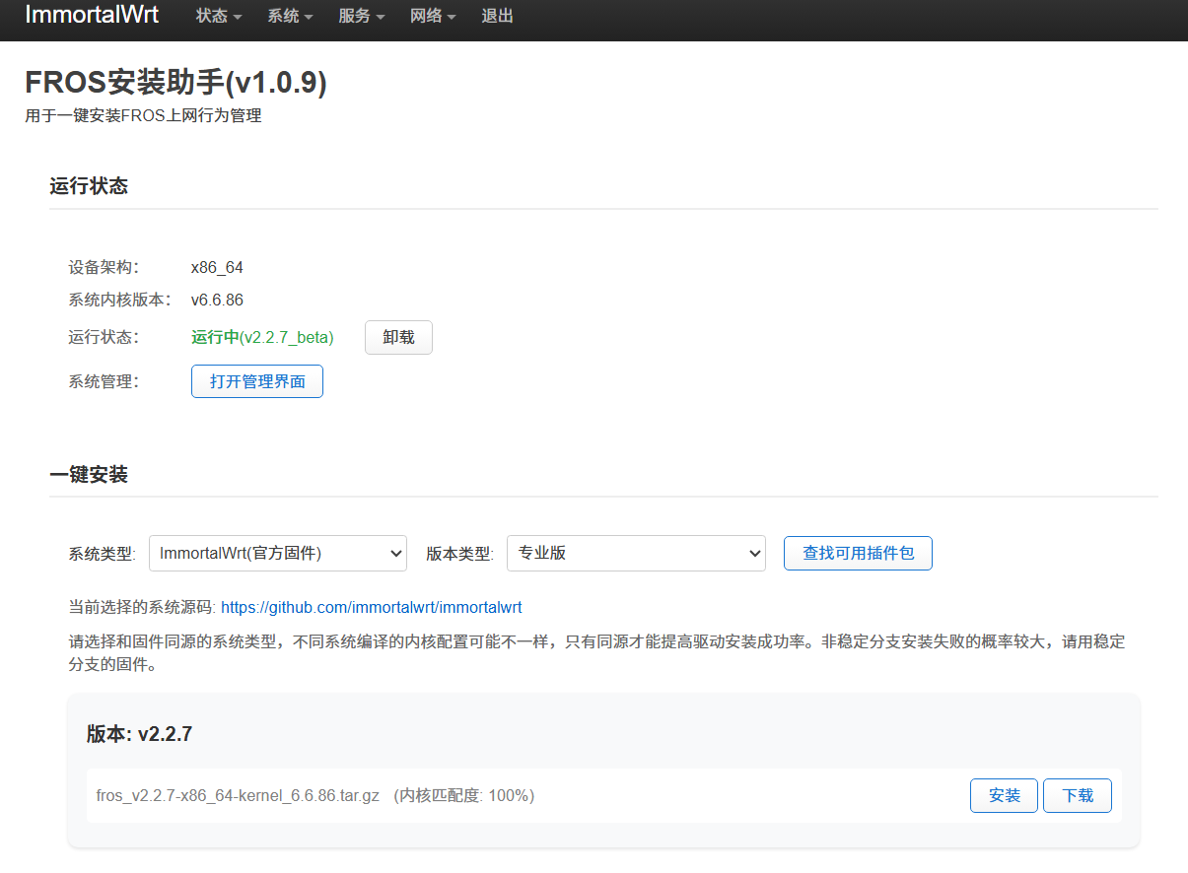Viewport: 1188px width, 873px height.
Task: Open the 版本类型 dropdown
Action: click(x=636, y=554)
